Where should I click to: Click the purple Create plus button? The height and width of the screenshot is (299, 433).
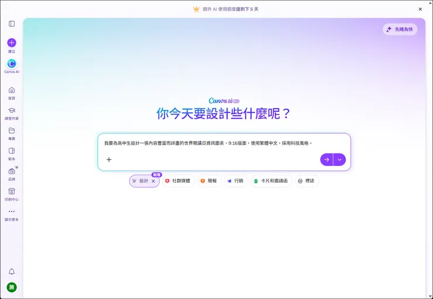pyautogui.click(x=12, y=43)
